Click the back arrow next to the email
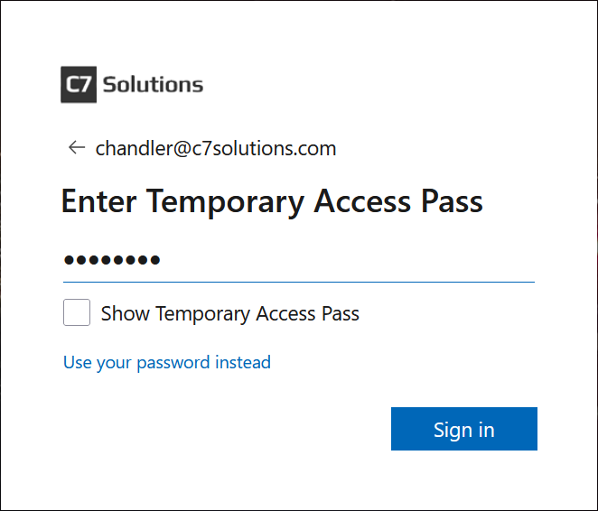 coord(76,148)
